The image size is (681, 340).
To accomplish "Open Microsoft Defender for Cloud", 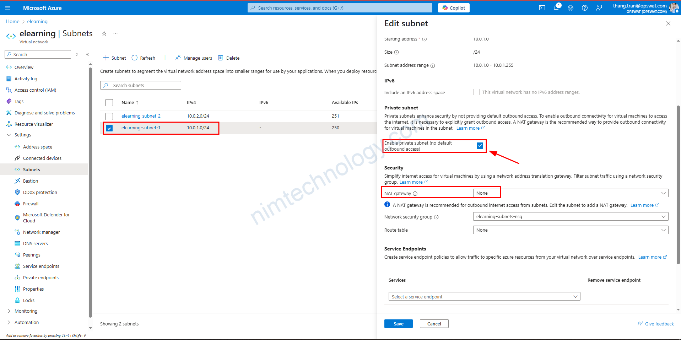I will coord(46,218).
